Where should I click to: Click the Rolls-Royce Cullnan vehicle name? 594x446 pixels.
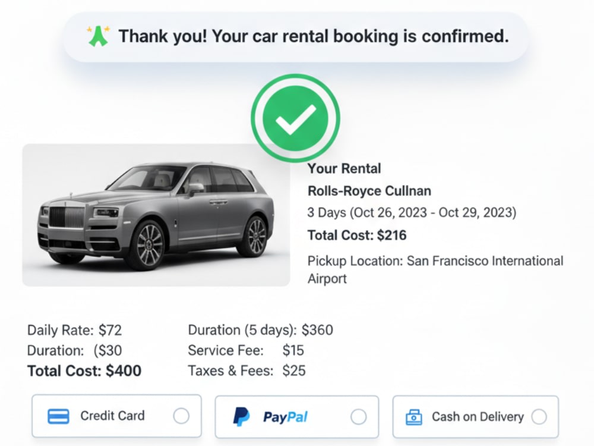click(369, 191)
